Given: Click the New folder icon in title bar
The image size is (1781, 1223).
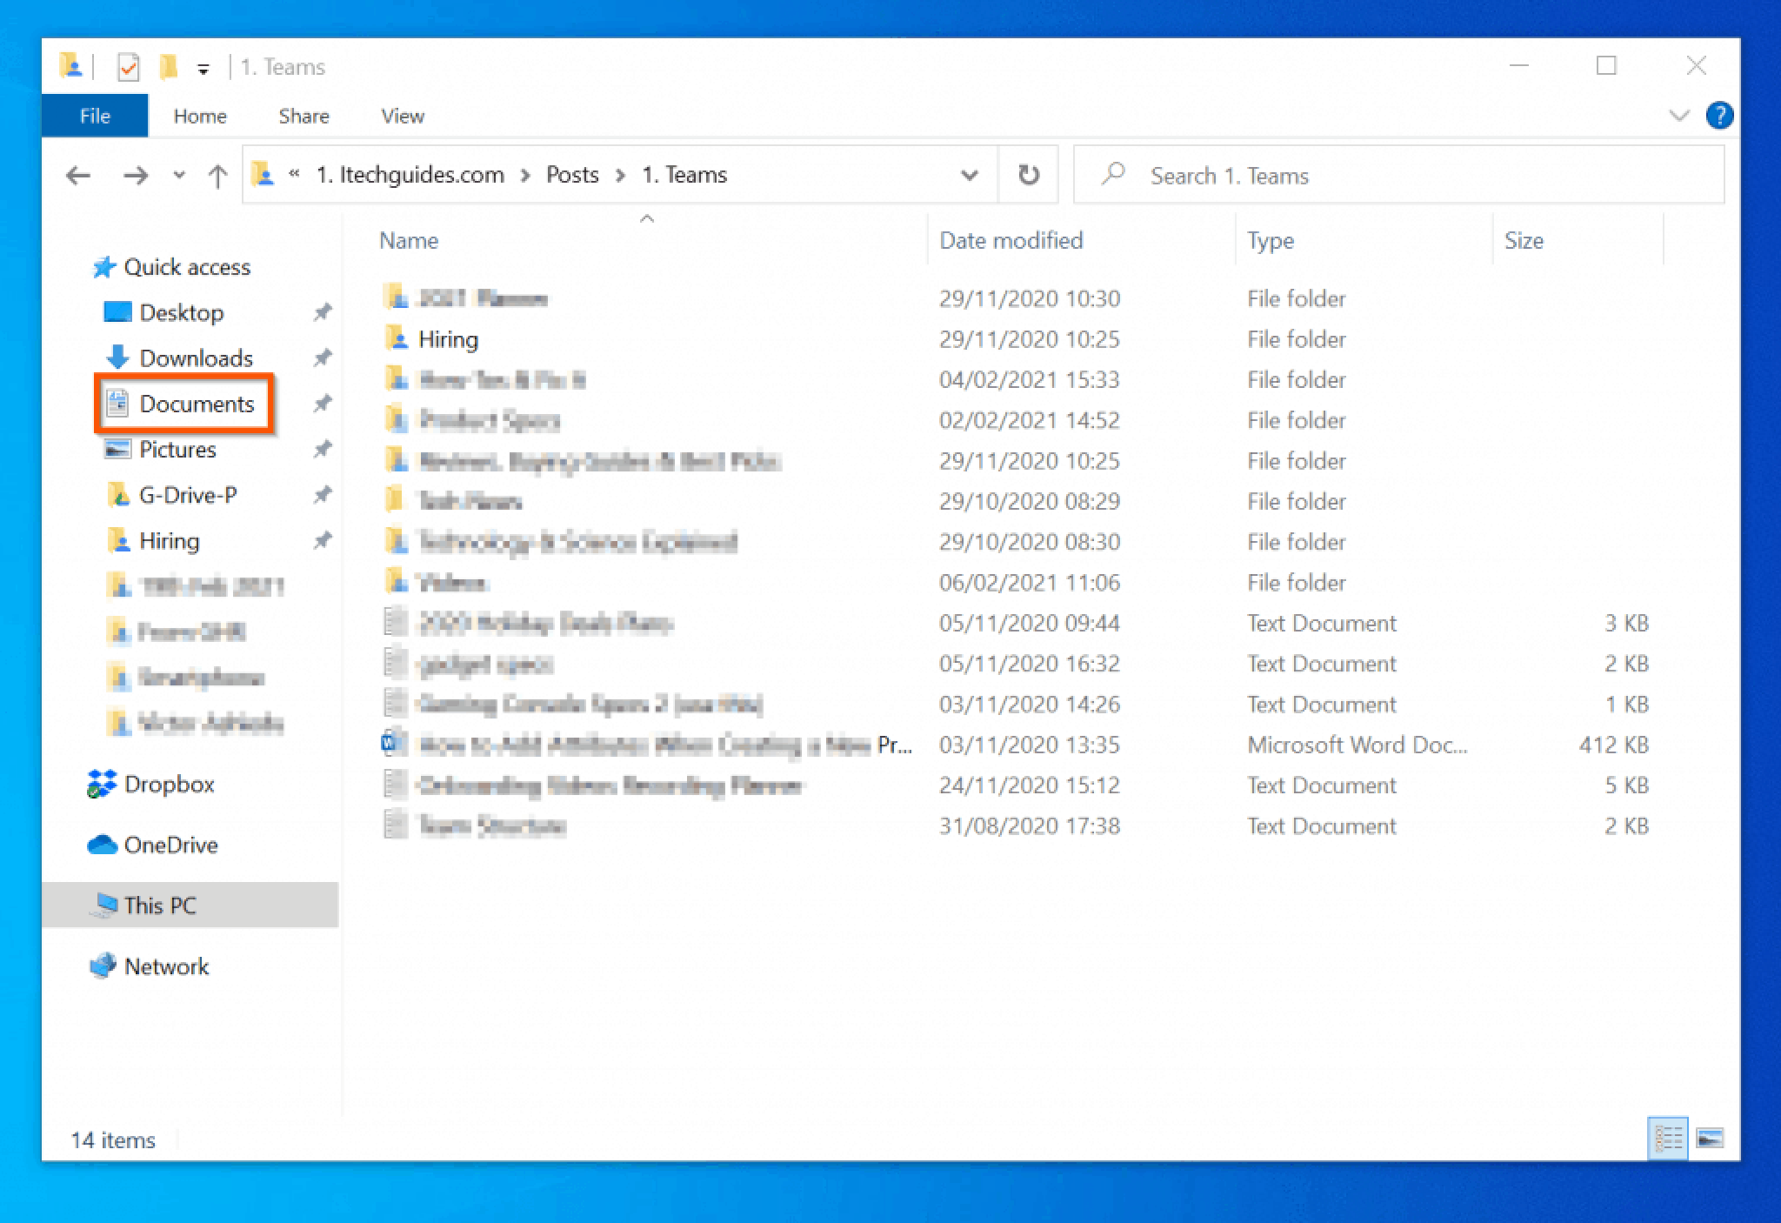Looking at the screenshot, I should pyautogui.click(x=169, y=67).
